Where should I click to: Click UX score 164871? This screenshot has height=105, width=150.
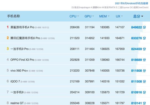click(120, 38)
